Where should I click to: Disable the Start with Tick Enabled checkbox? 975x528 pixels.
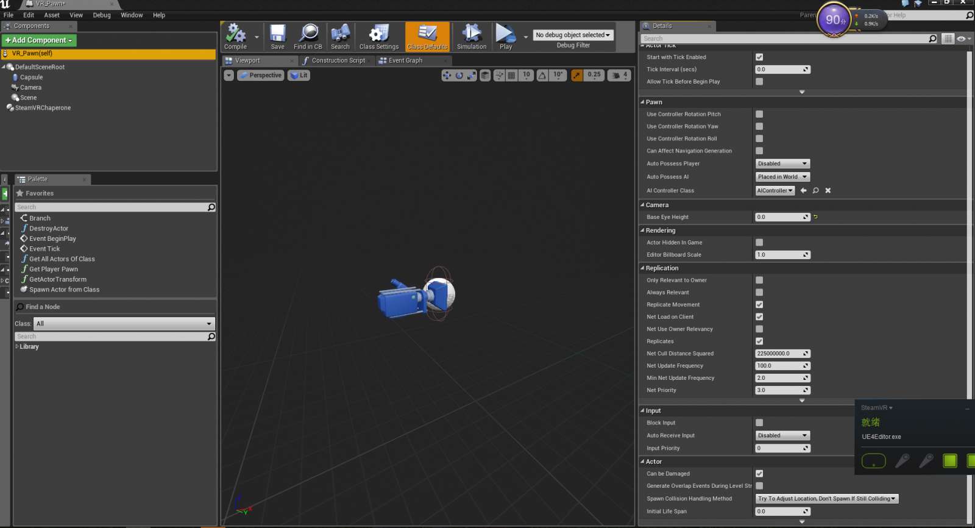759,57
